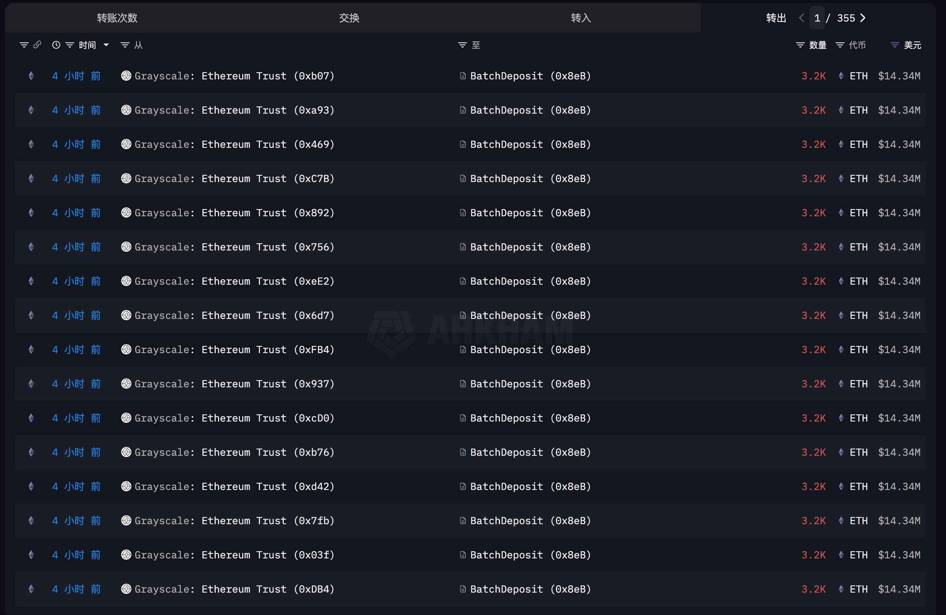Viewport: 946px width, 615px height.
Task: Switch to the 交换 tab
Action: (x=349, y=18)
